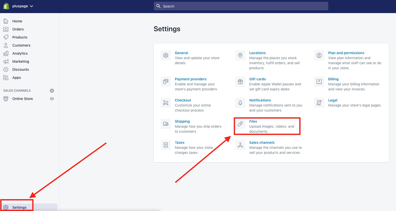Click 'Manage how your store charges taxes' description

coord(194,150)
